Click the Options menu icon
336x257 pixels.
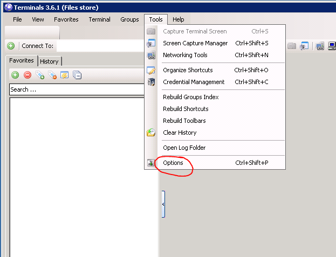[151, 163]
